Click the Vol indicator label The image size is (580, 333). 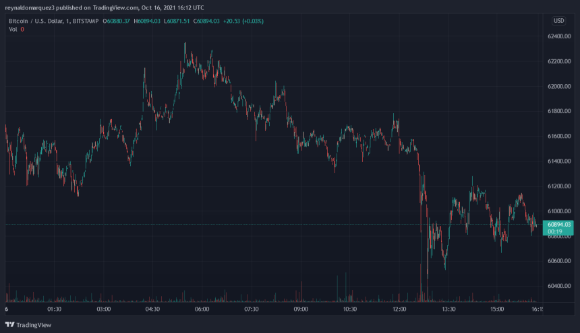coord(13,29)
